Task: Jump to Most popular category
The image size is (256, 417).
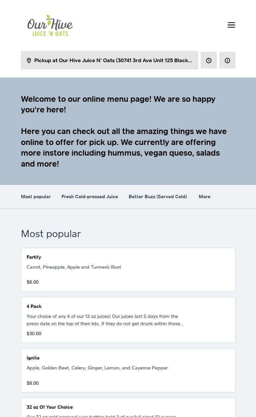Action: pyautogui.click(x=36, y=197)
